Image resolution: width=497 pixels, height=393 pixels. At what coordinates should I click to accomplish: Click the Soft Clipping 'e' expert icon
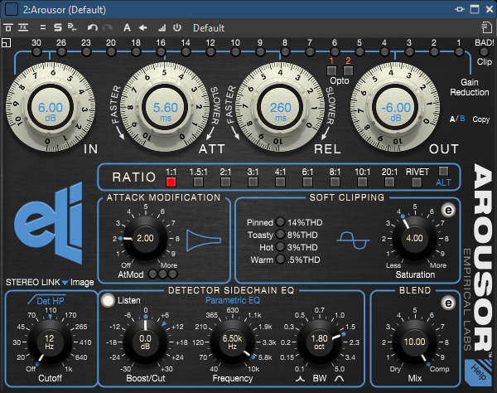(448, 209)
